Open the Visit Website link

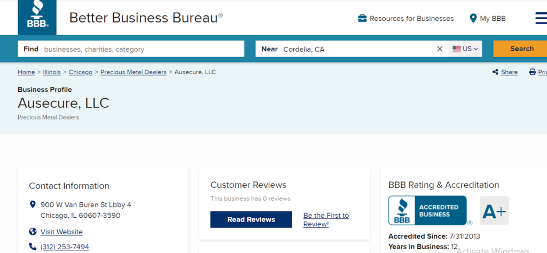click(x=61, y=232)
